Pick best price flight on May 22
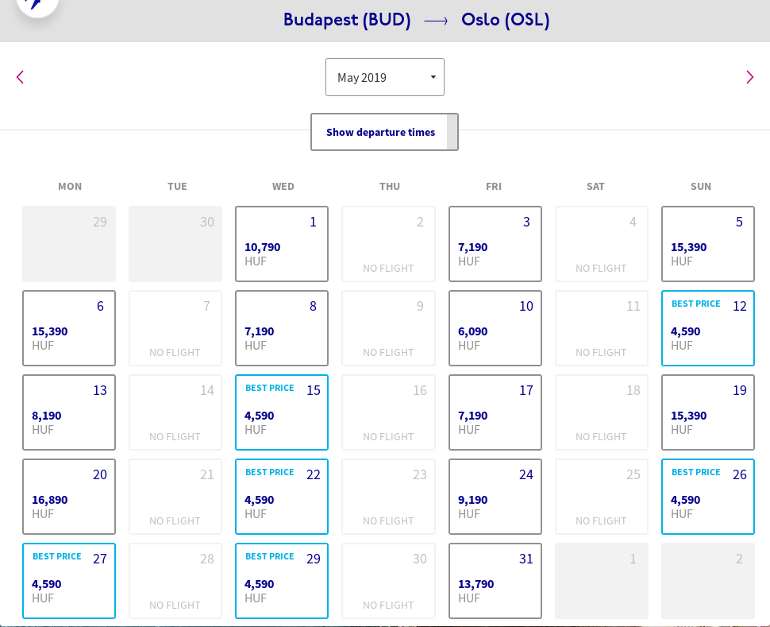 click(282, 497)
